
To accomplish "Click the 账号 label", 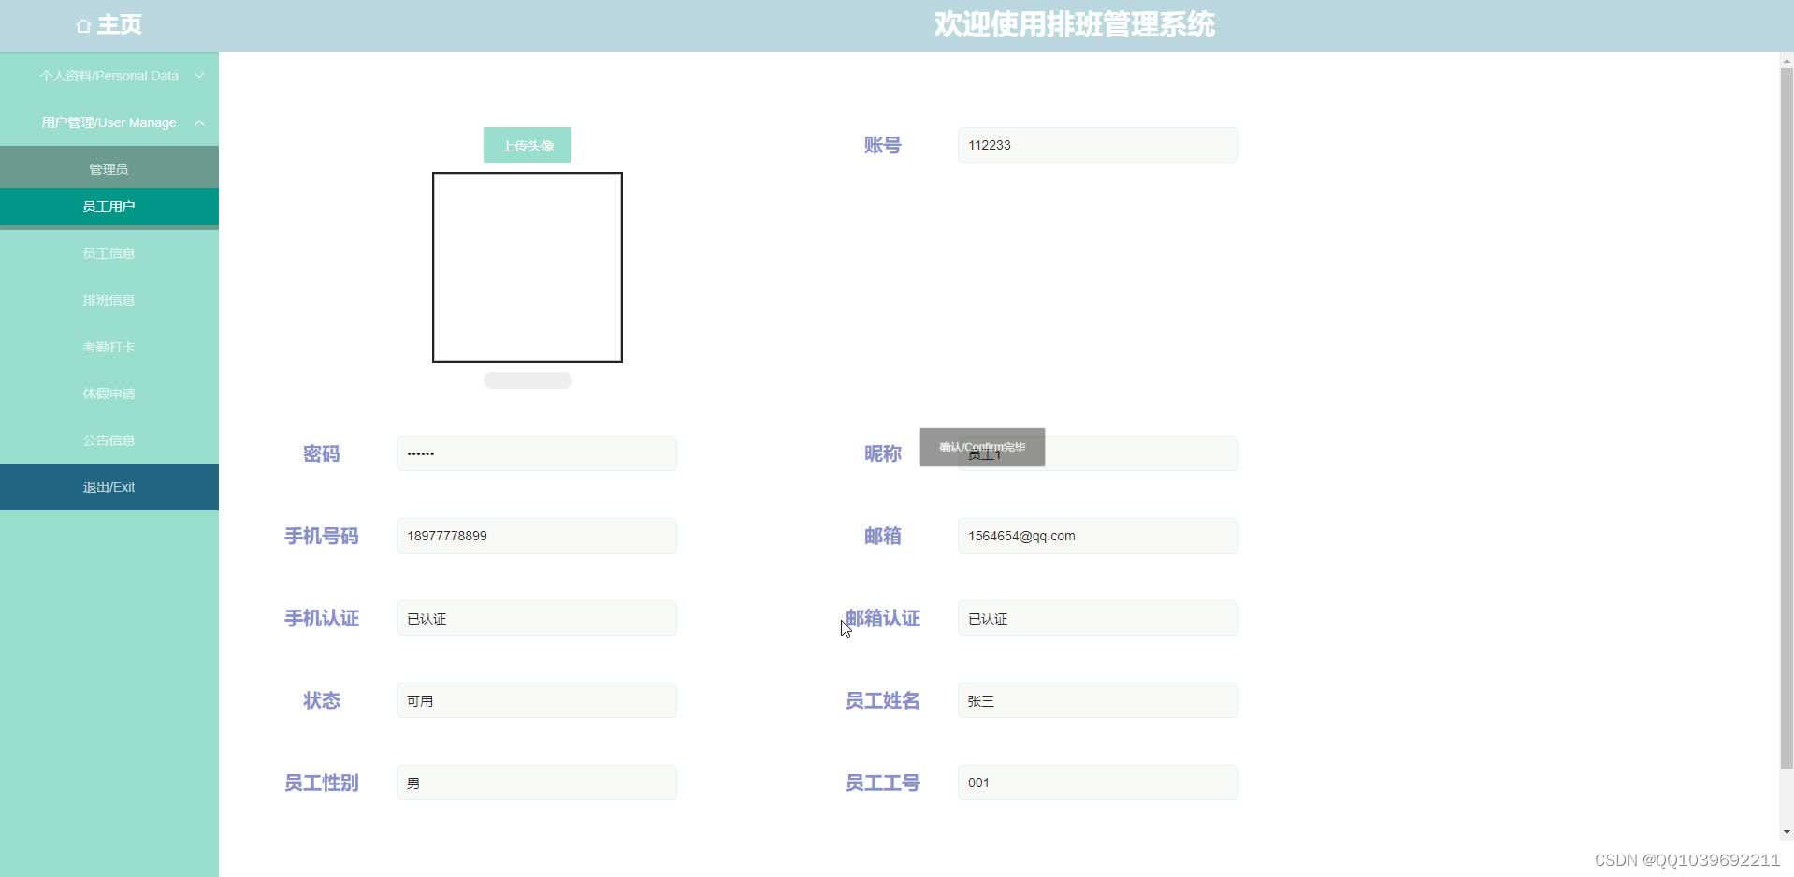I will [x=883, y=145].
